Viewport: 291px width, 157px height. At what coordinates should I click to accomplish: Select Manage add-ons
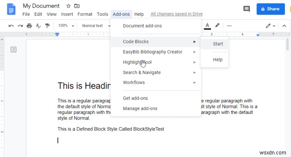(x=156, y=108)
